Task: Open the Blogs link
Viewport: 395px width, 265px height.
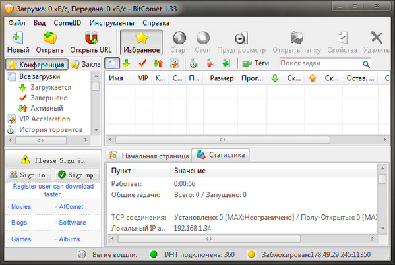Action: coord(19,223)
